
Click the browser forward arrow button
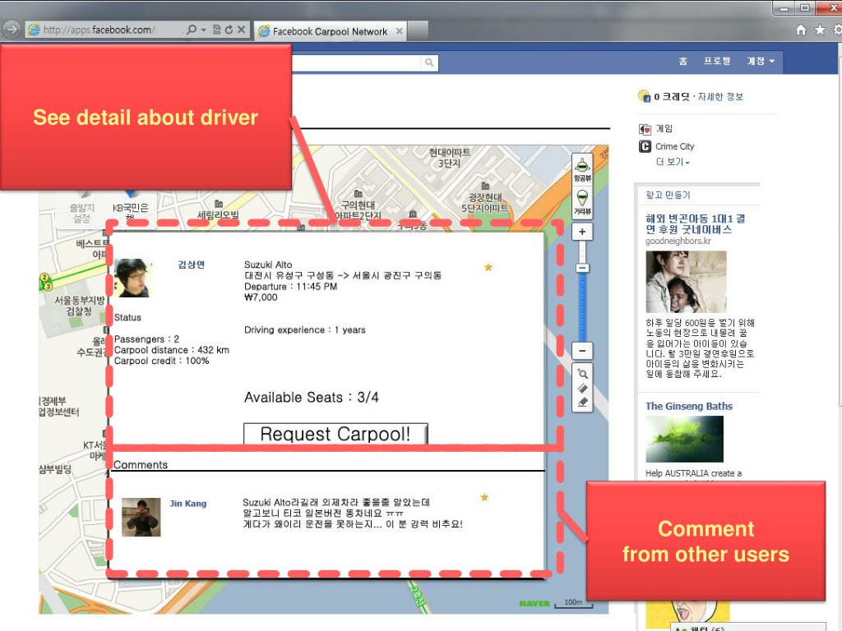(12, 30)
